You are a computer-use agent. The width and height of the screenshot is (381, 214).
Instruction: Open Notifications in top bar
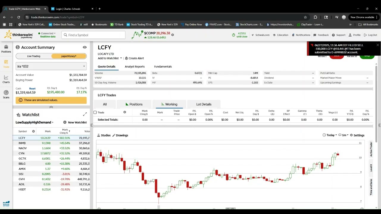pyautogui.click(x=301, y=35)
